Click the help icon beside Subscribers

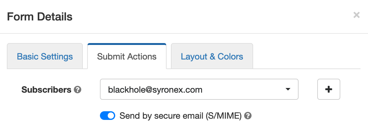(78, 90)
